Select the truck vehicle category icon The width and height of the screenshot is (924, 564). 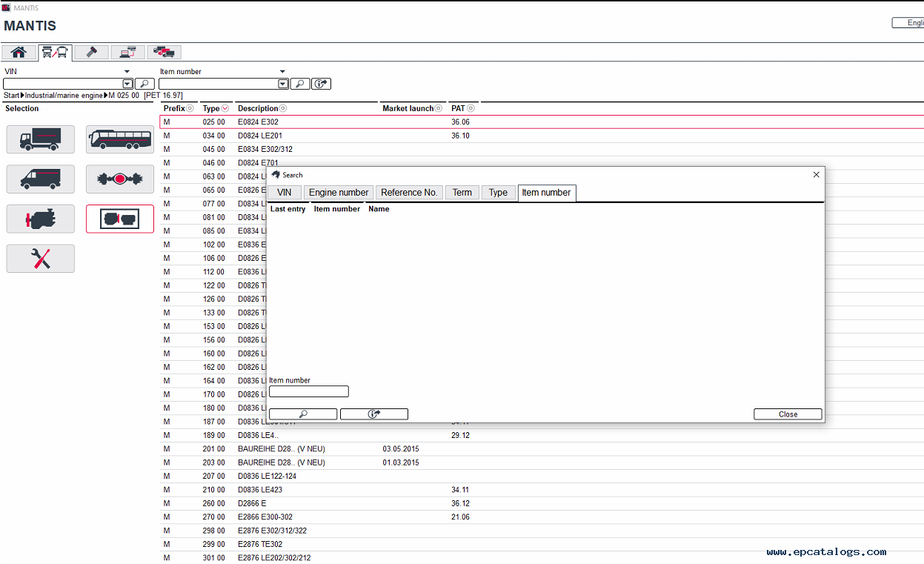coord(41,139)
